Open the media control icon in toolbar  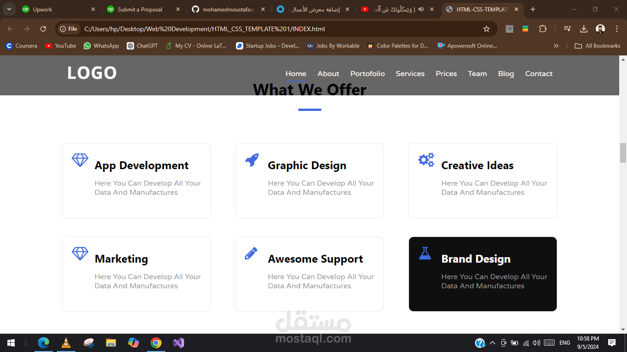pos(567,29)
